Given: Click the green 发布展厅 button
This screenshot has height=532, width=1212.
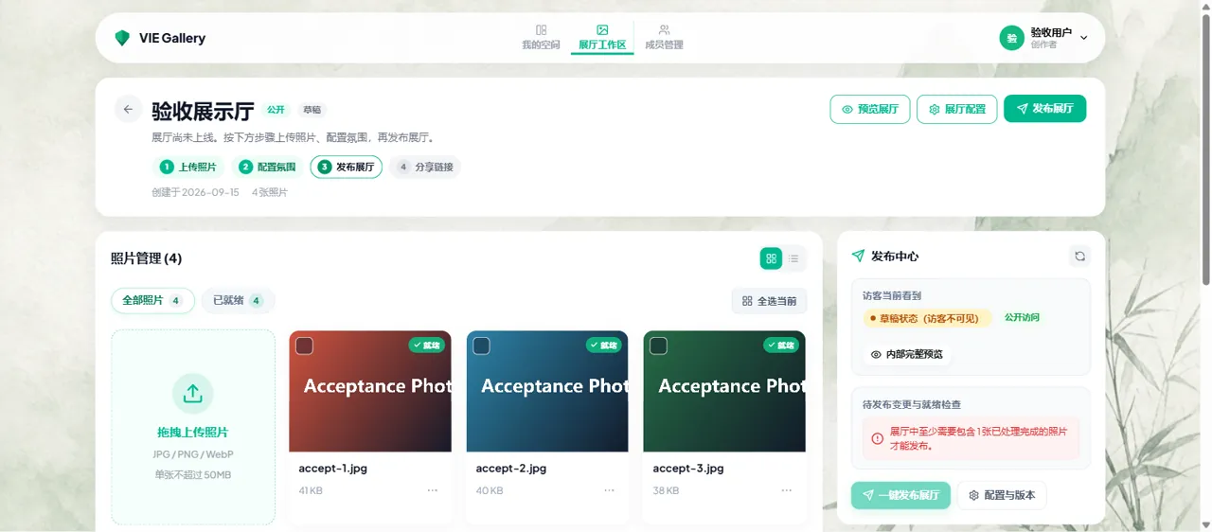Looking at the screenshot, I should 1044,109.
